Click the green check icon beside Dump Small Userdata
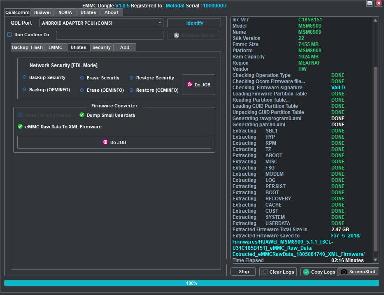Viewport: 384px width, 295px height. (x=82, y=115)
